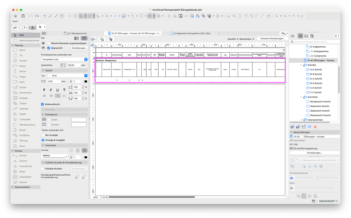The width and height of the screenshot is (351, 218).
Task: Switch to the Projekt-Mappe project map icon
Action: click(292, 36)
